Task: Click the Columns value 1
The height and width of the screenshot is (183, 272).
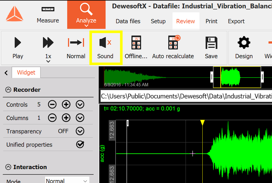Action: [39, 118]
